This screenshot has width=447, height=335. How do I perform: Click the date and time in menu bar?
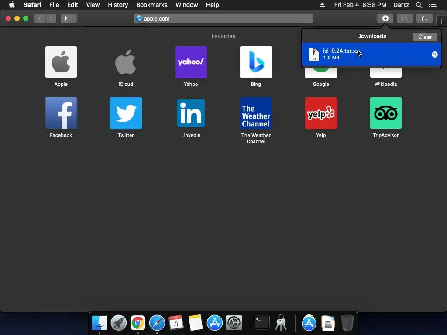(x=360, y=5)
